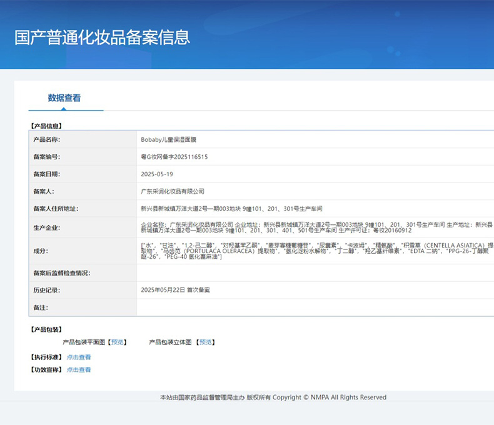Click the 成分 label
Image resolution: width=494 pixels, height=425 pixels.
click(41, 251)
